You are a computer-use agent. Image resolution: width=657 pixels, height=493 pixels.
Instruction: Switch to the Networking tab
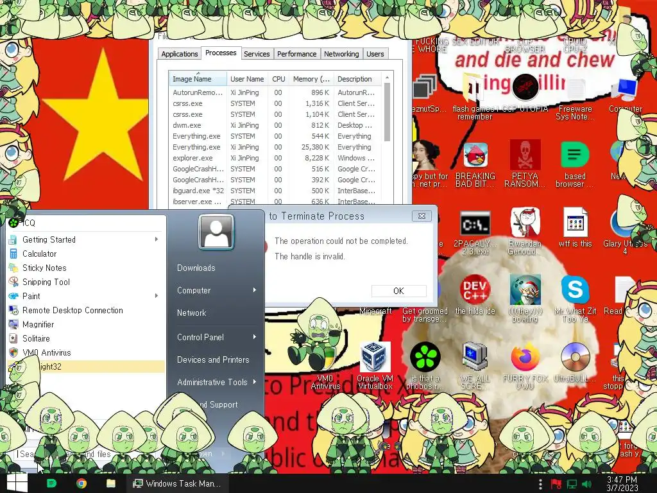pyautogui.click(x=341, y=54)
